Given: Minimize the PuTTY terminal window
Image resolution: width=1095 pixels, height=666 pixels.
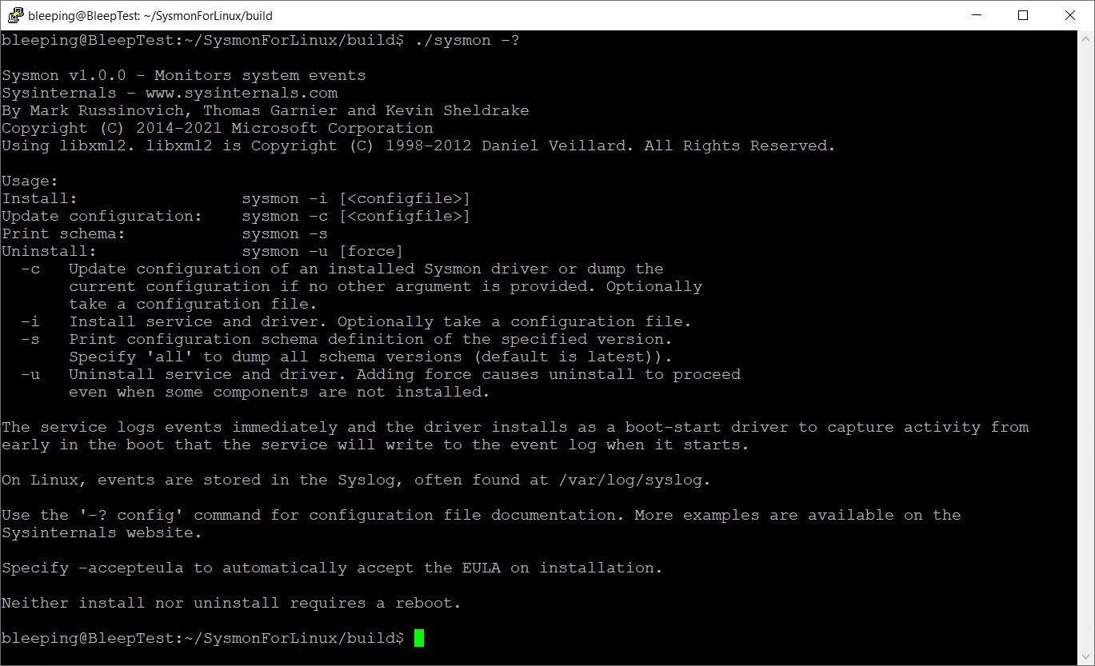Looking at the screenshot, I should click(977, 15).
